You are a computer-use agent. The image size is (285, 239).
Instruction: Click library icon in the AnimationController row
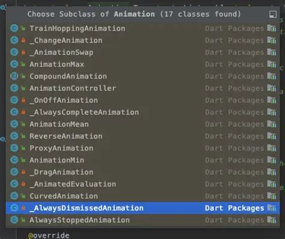click(272, 88)
